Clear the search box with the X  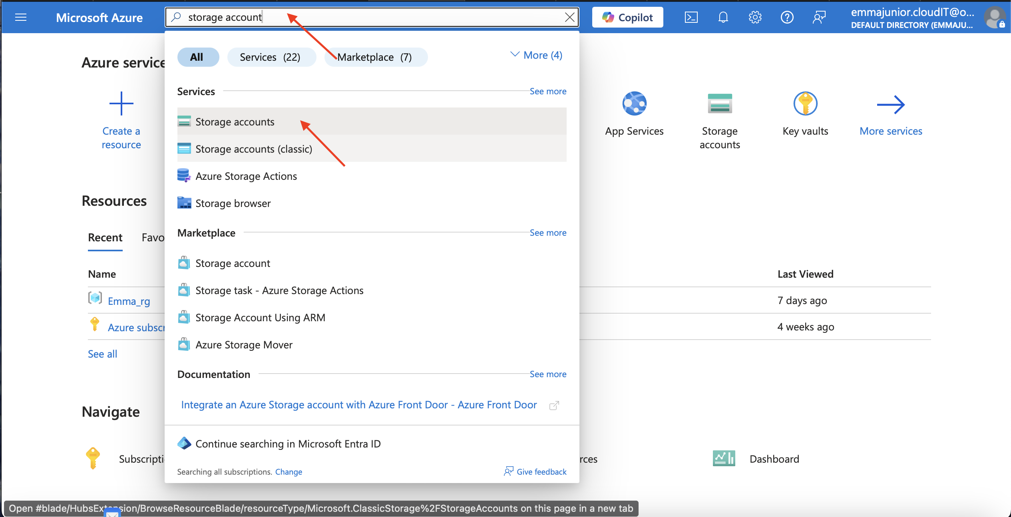click(x=569, y=17)
